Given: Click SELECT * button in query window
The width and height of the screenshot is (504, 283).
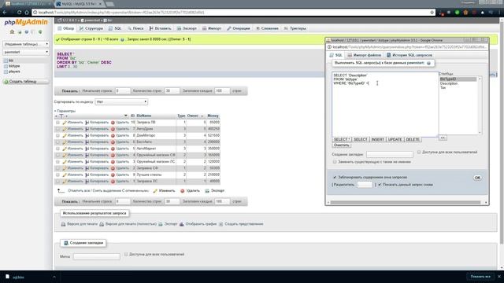Looking at the screenshot, I should 341,140.
